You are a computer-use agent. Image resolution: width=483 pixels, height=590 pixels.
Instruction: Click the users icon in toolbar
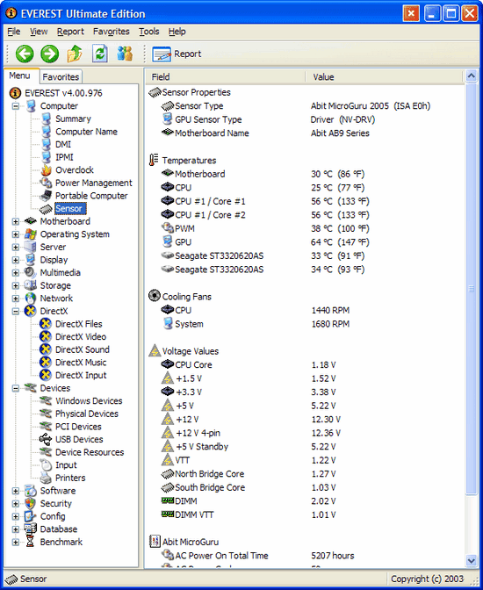(x=125, y=54)
